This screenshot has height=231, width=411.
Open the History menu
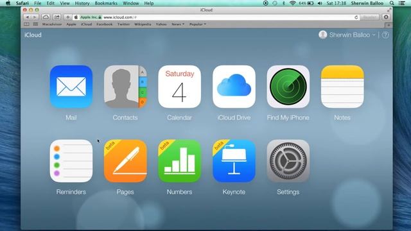click(x=82, y=3)
